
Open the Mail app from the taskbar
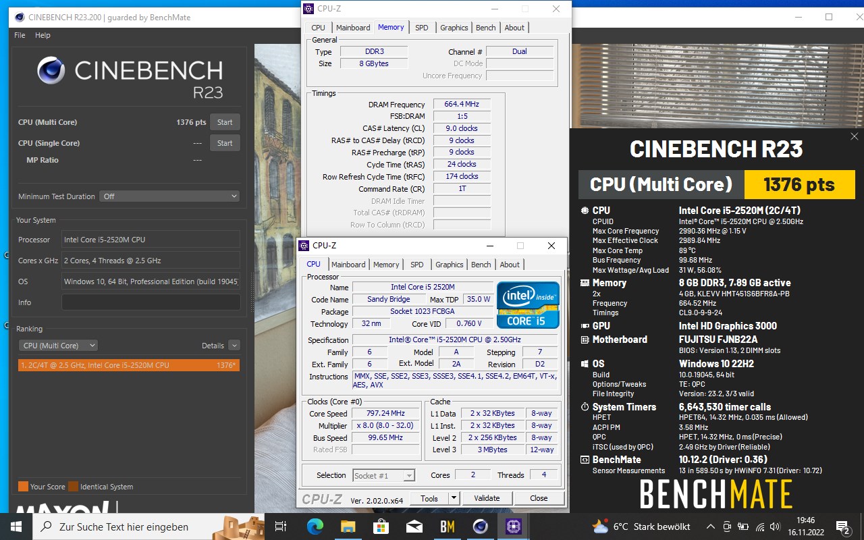click(414, 526)
